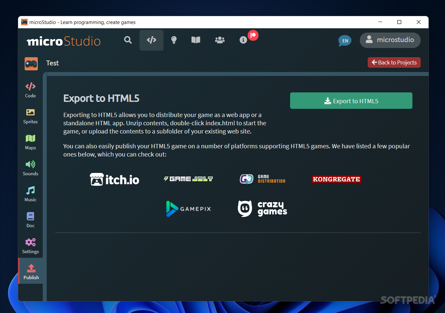
Task: Click the green Export to HTML5 button
Action: (x=351, y=101)
